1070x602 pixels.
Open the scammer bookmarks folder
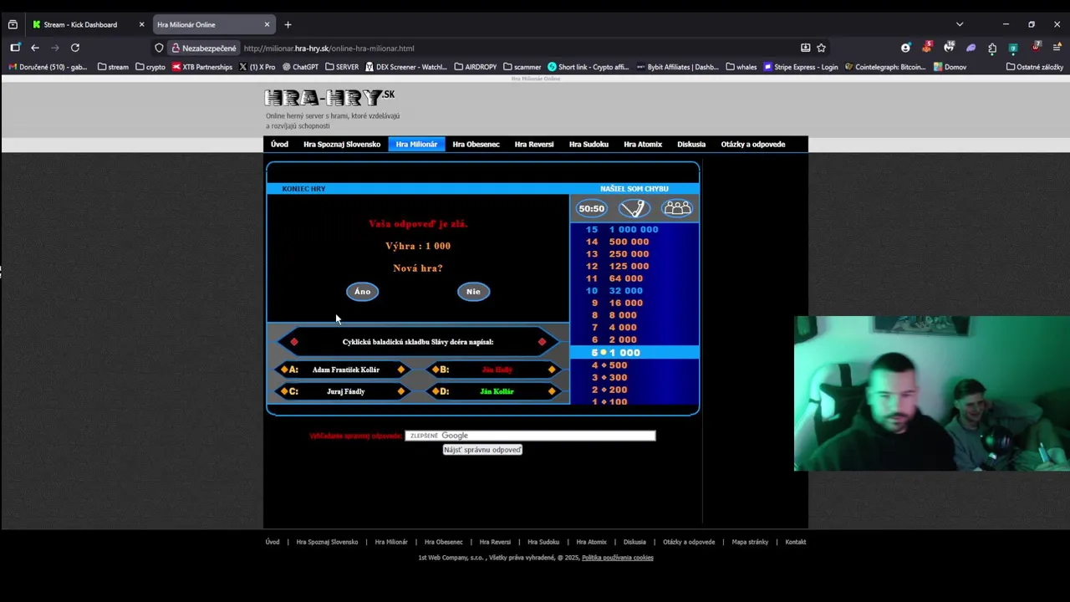click(522, 67)
